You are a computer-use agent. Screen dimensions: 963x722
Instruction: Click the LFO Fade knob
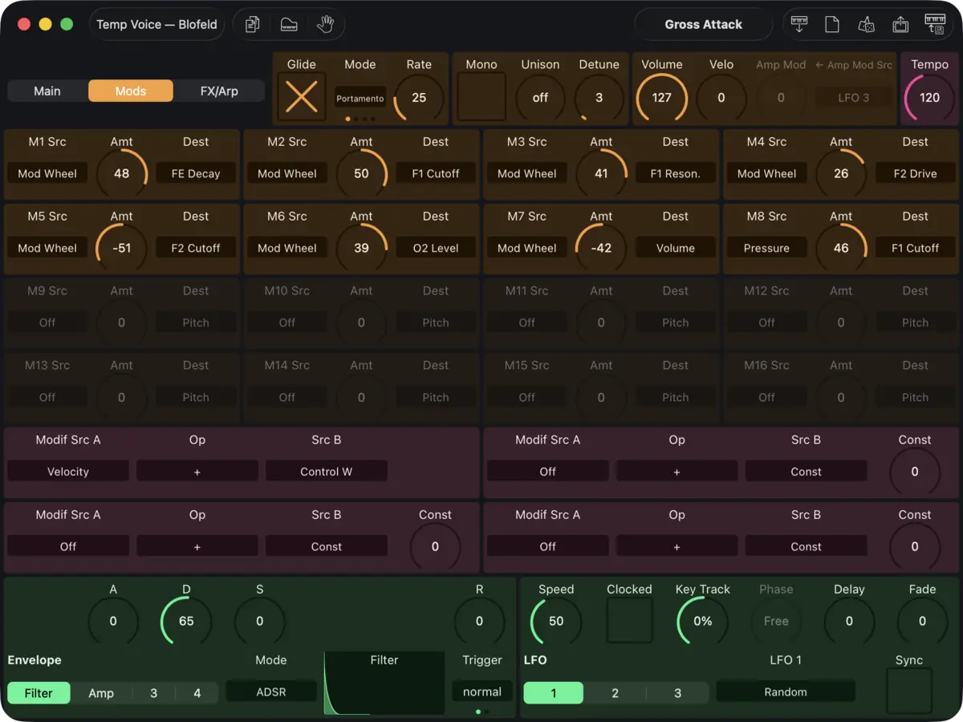(922, 621)
